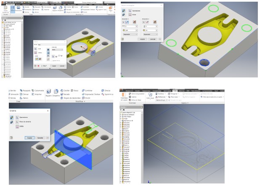Enable pattern entire solid mode in Patrón rectangular
Image resolution: width=260 pixels, height=186 pixels.
tap(124, 15)
